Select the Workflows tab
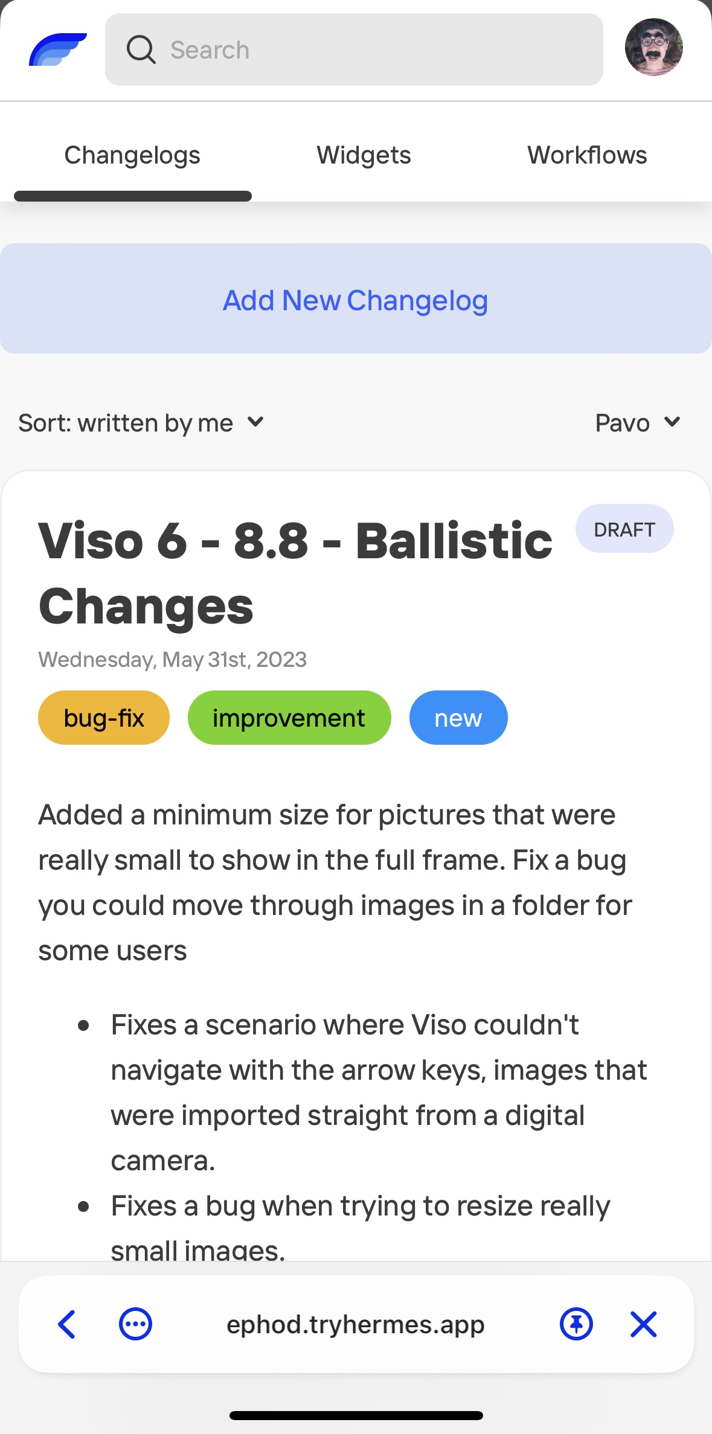Viewport: 712px width, 1434px height. coord(587,156)
